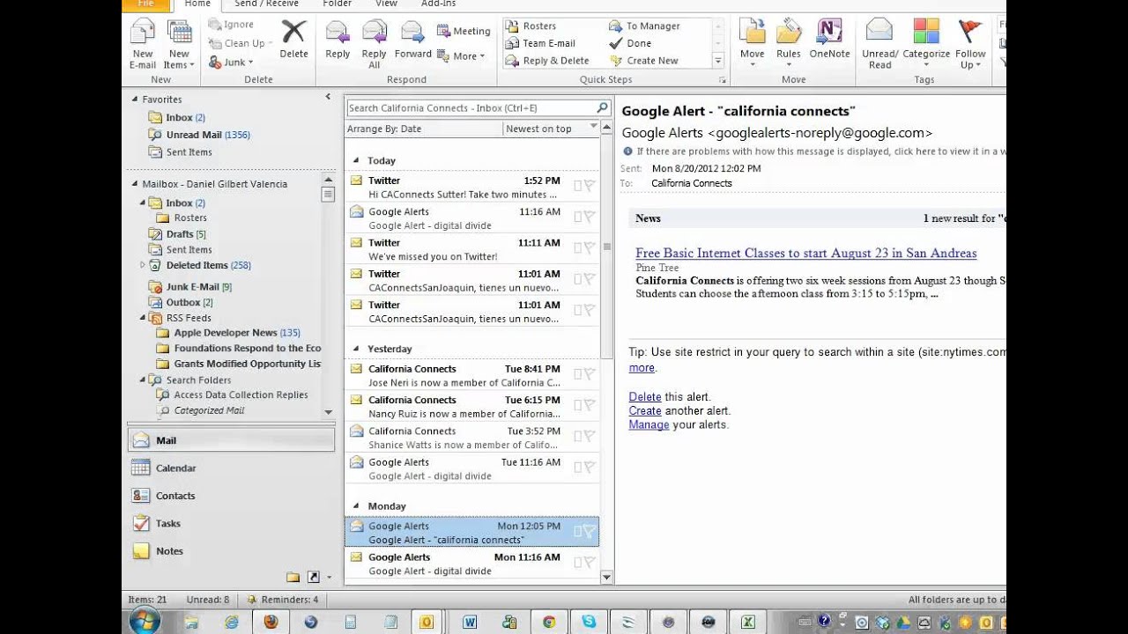
Task: Open the Calendar navigation pane
Action: (x=231, y=468)
